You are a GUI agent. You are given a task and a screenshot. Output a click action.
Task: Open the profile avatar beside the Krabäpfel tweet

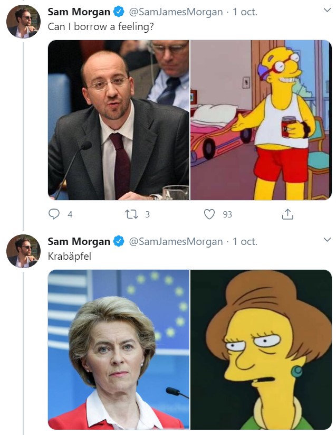[x=23, y=251]
